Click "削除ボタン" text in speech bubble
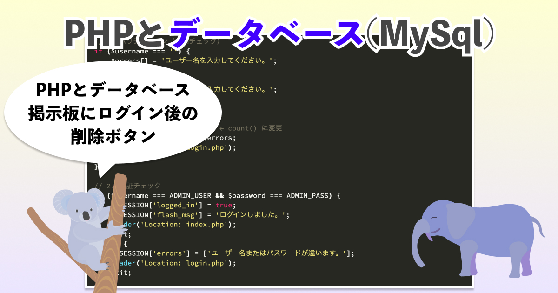Viewport: 558px width, 293px height. (x=112, y=136)
